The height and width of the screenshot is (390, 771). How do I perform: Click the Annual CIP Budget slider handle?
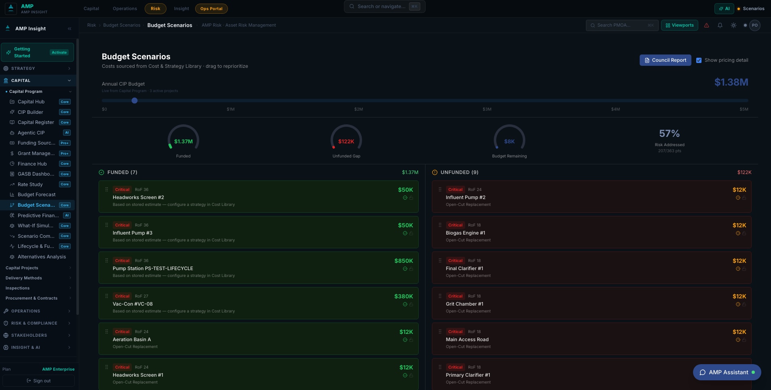pyautogui.click(x=135, y=101)
